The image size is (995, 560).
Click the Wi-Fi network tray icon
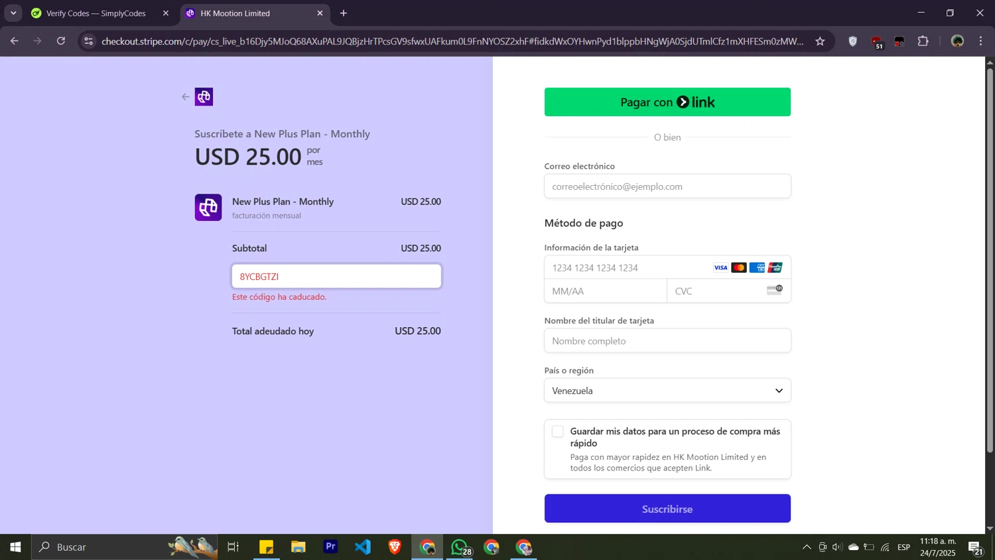coord(885,547)
